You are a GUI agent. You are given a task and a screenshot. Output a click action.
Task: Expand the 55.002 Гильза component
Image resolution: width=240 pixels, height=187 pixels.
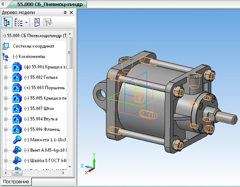[x=6, y=77]
